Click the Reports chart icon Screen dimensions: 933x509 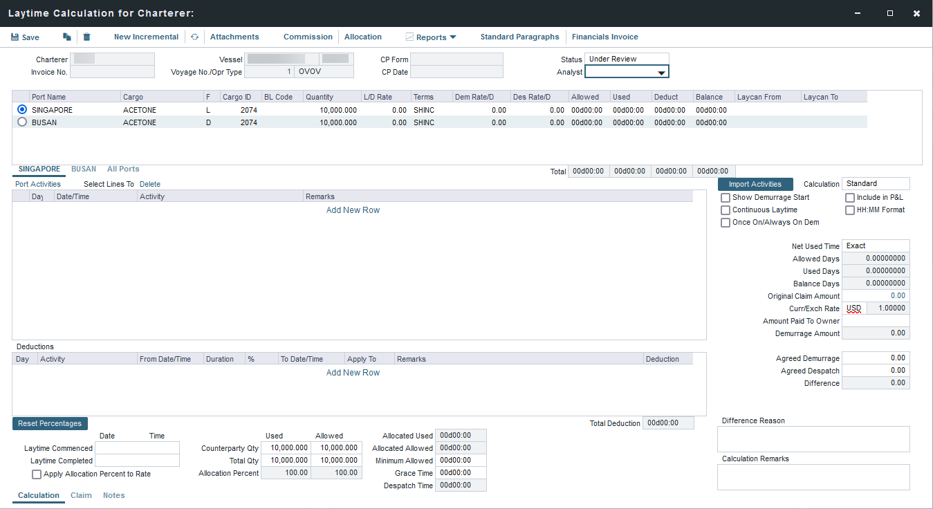point(409,37)
